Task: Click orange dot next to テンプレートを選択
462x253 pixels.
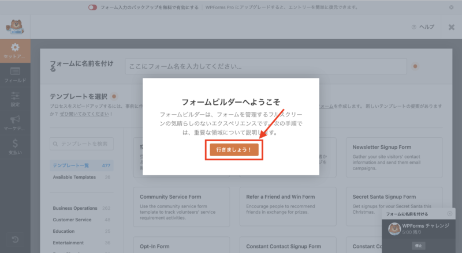Action: pyautogui.click(x=114, y=96)
